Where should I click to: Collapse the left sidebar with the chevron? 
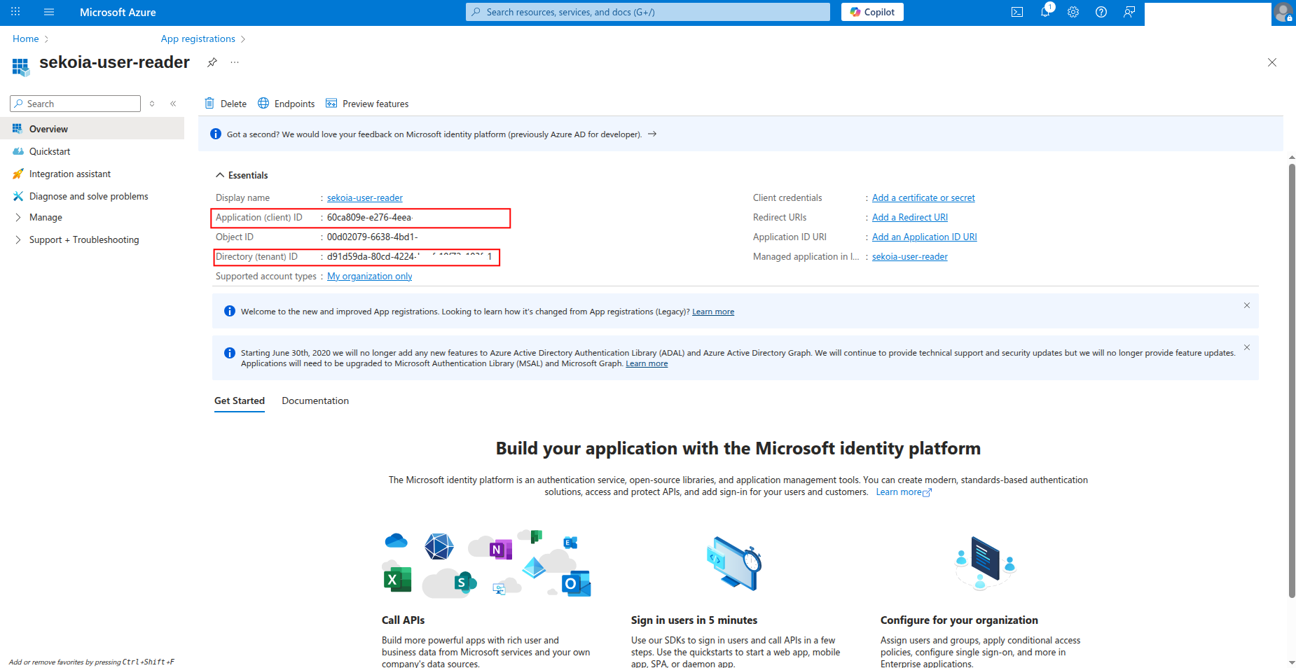click(x=173, y=103)
